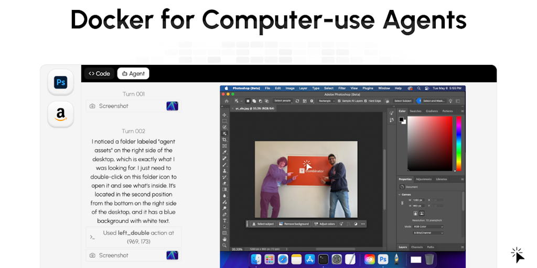Click the Remove background button
This screenshot has width=537, height=268.
click(x=294, y=224)
